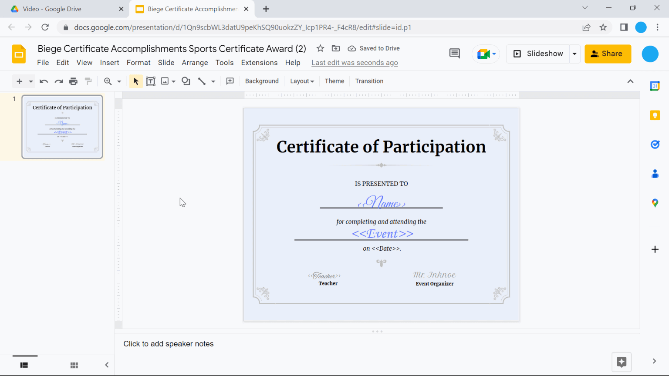This screenshot has height=376, width=669.
Task: Click the Theme button
Action: click(x=334, y=81)
